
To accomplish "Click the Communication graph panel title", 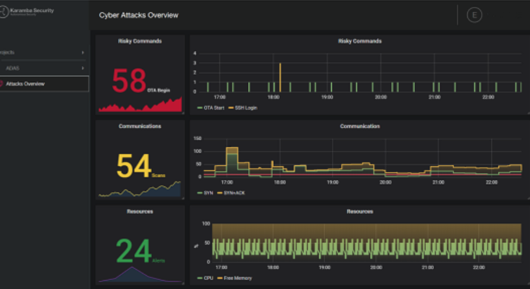I will coord(360,126).
